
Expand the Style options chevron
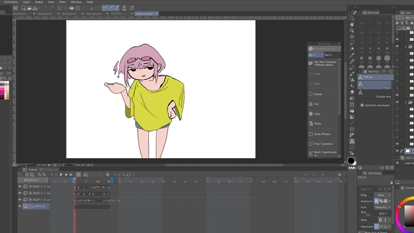point(389,220)
